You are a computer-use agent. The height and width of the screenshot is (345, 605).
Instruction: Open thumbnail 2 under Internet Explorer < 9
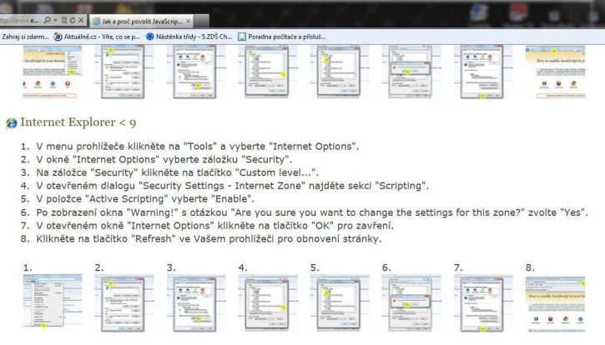click(x=123, y=304)
